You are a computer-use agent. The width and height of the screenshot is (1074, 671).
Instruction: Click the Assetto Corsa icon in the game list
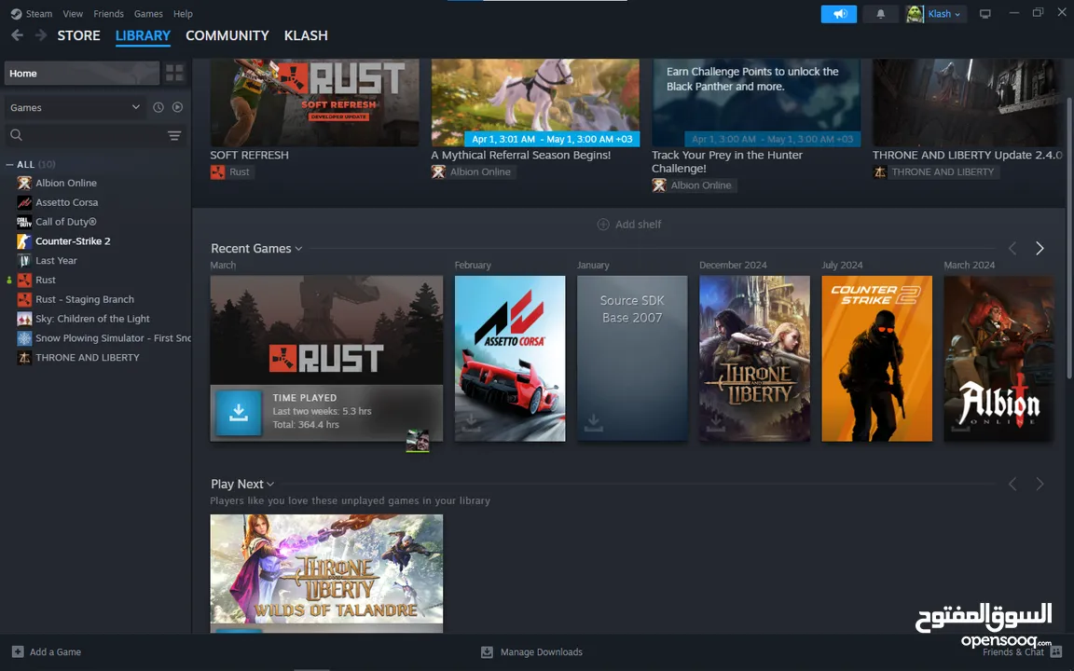[24, 202]
